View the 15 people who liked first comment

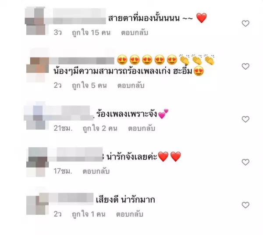coord(91,32)
